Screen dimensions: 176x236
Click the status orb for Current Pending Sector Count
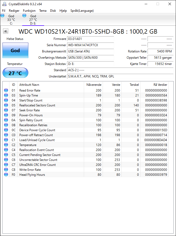pyautogui.click(x=6, y=155)
